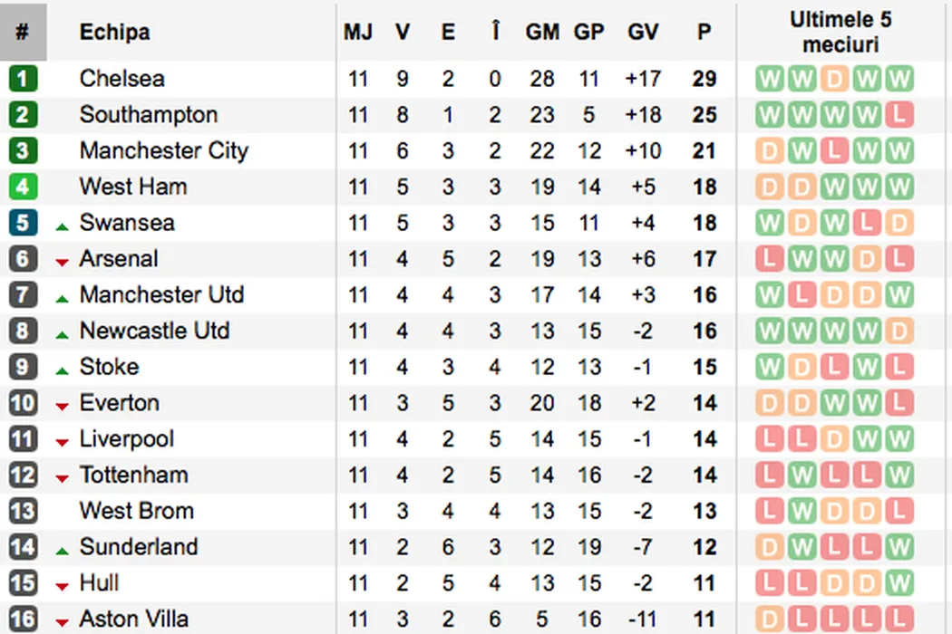The width and height of the screenshot is (952, 634).
Task: Select the Tottenham team name
Action: [x=133, y=475]
